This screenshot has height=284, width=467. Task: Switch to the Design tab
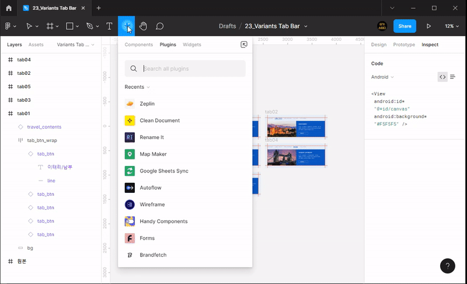pos(379,44)
